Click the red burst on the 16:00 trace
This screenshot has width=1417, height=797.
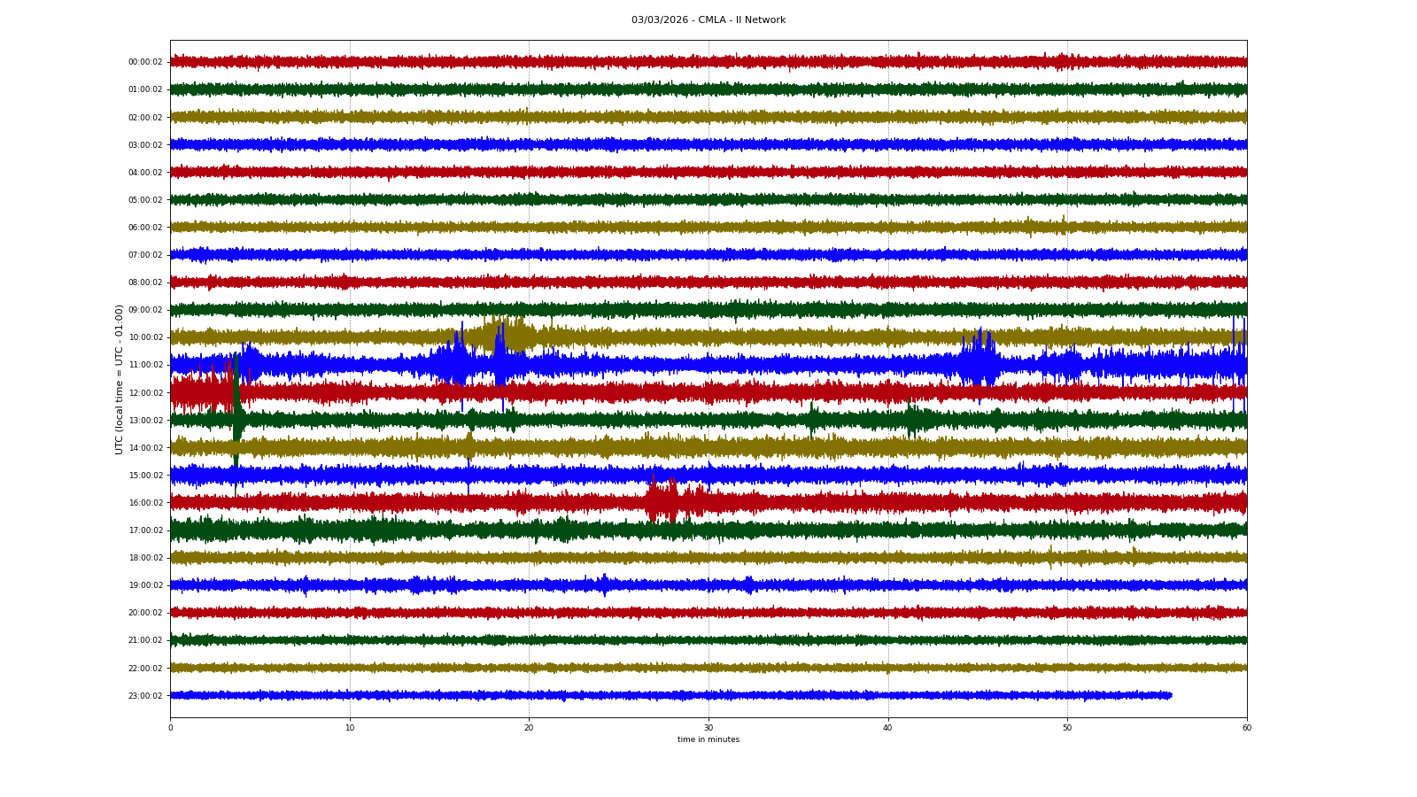[x=662, y=502]
